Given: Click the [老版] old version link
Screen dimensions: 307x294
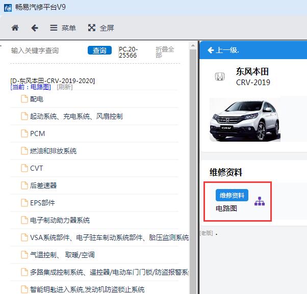Looking at the screenshot, I should point(207,233).
